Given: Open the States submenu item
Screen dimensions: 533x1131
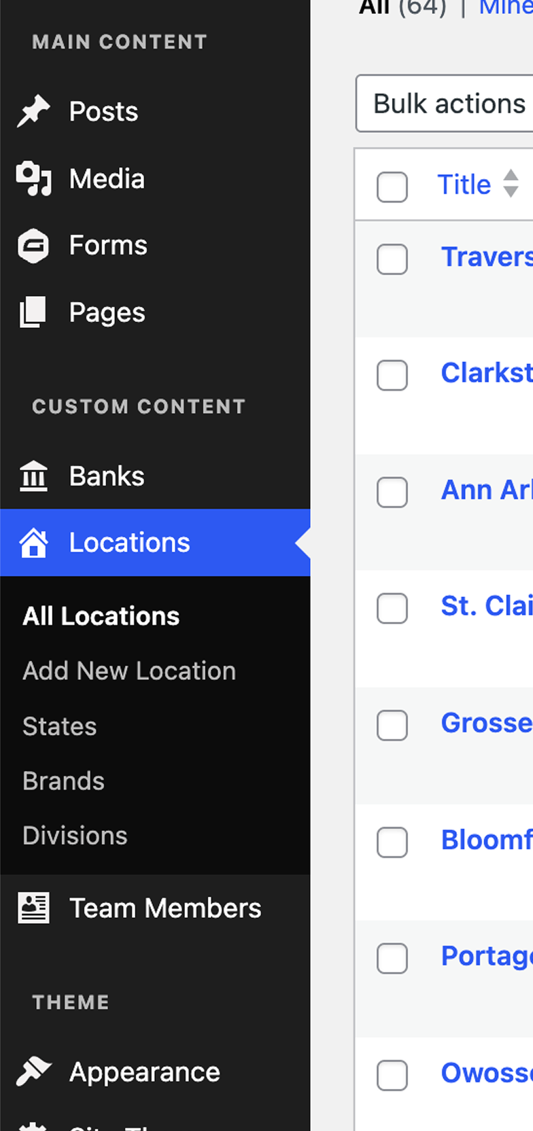Looking at the screenshot, I should pos(59,726).
